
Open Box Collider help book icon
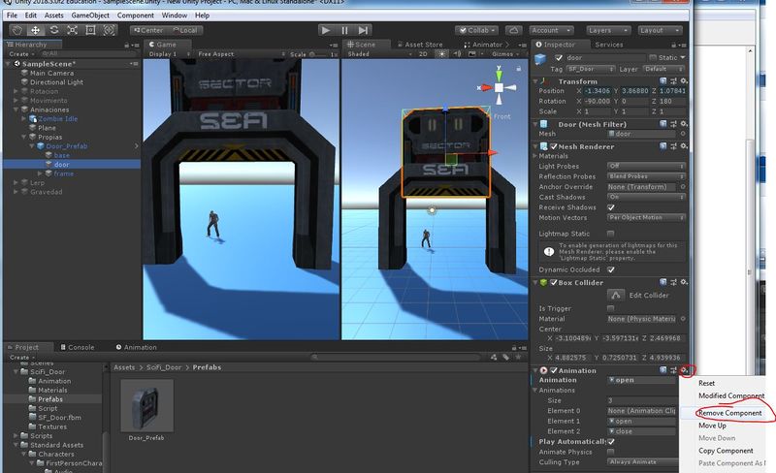[663, 282]
